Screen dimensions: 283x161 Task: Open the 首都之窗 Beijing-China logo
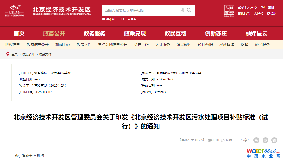pos(229,10)
